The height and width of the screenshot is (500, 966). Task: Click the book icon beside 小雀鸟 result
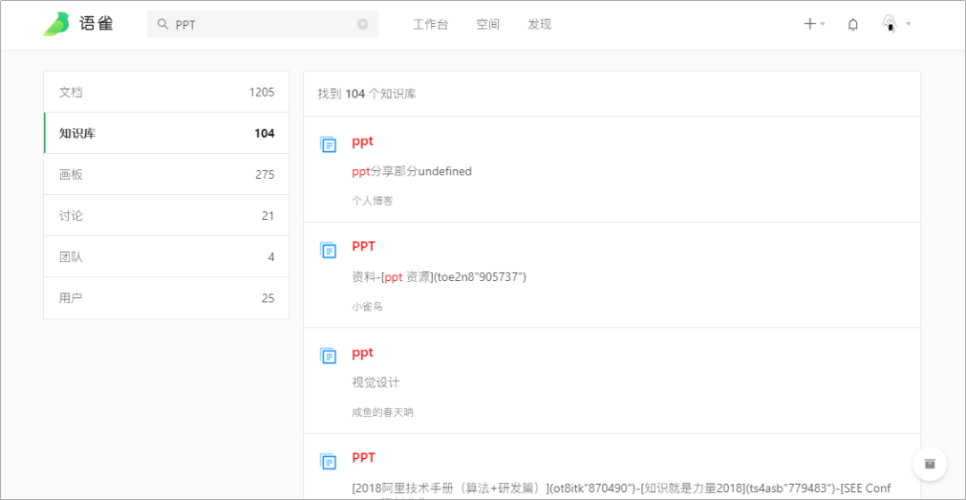[328, 250]
